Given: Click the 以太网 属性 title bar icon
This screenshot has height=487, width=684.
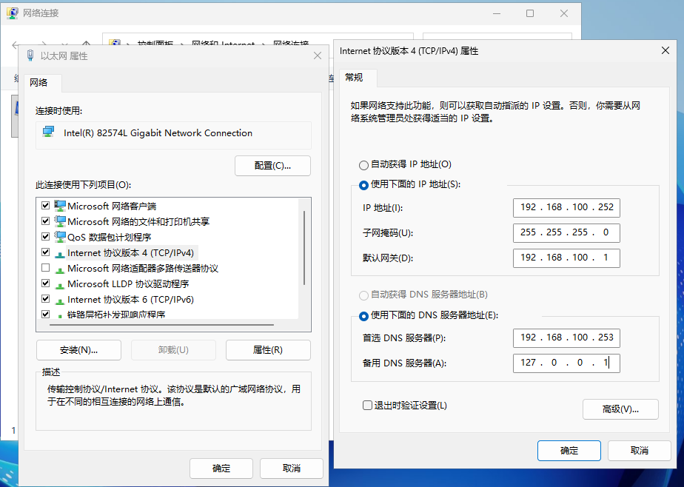Looking at the screenshot, I should pyautogui.click(x=30, y=56).
